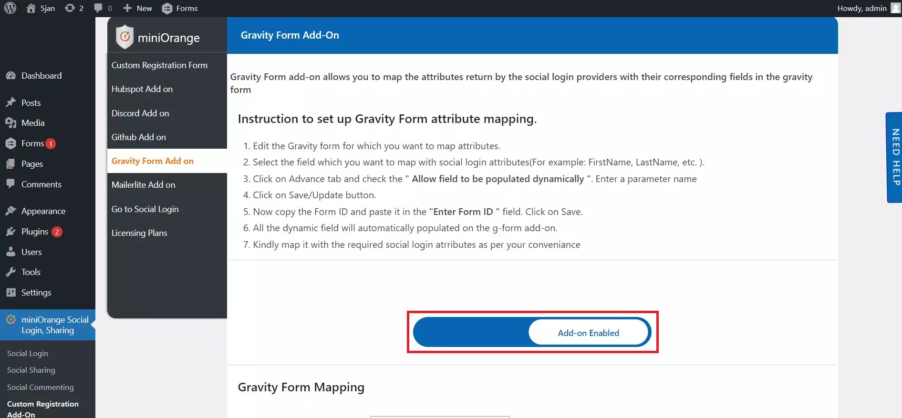Click the updates icon showing 2

(x=70, y=8)
